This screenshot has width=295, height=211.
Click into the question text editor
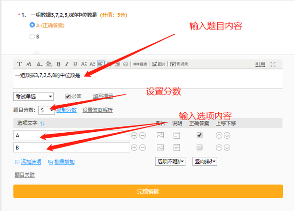148,79
